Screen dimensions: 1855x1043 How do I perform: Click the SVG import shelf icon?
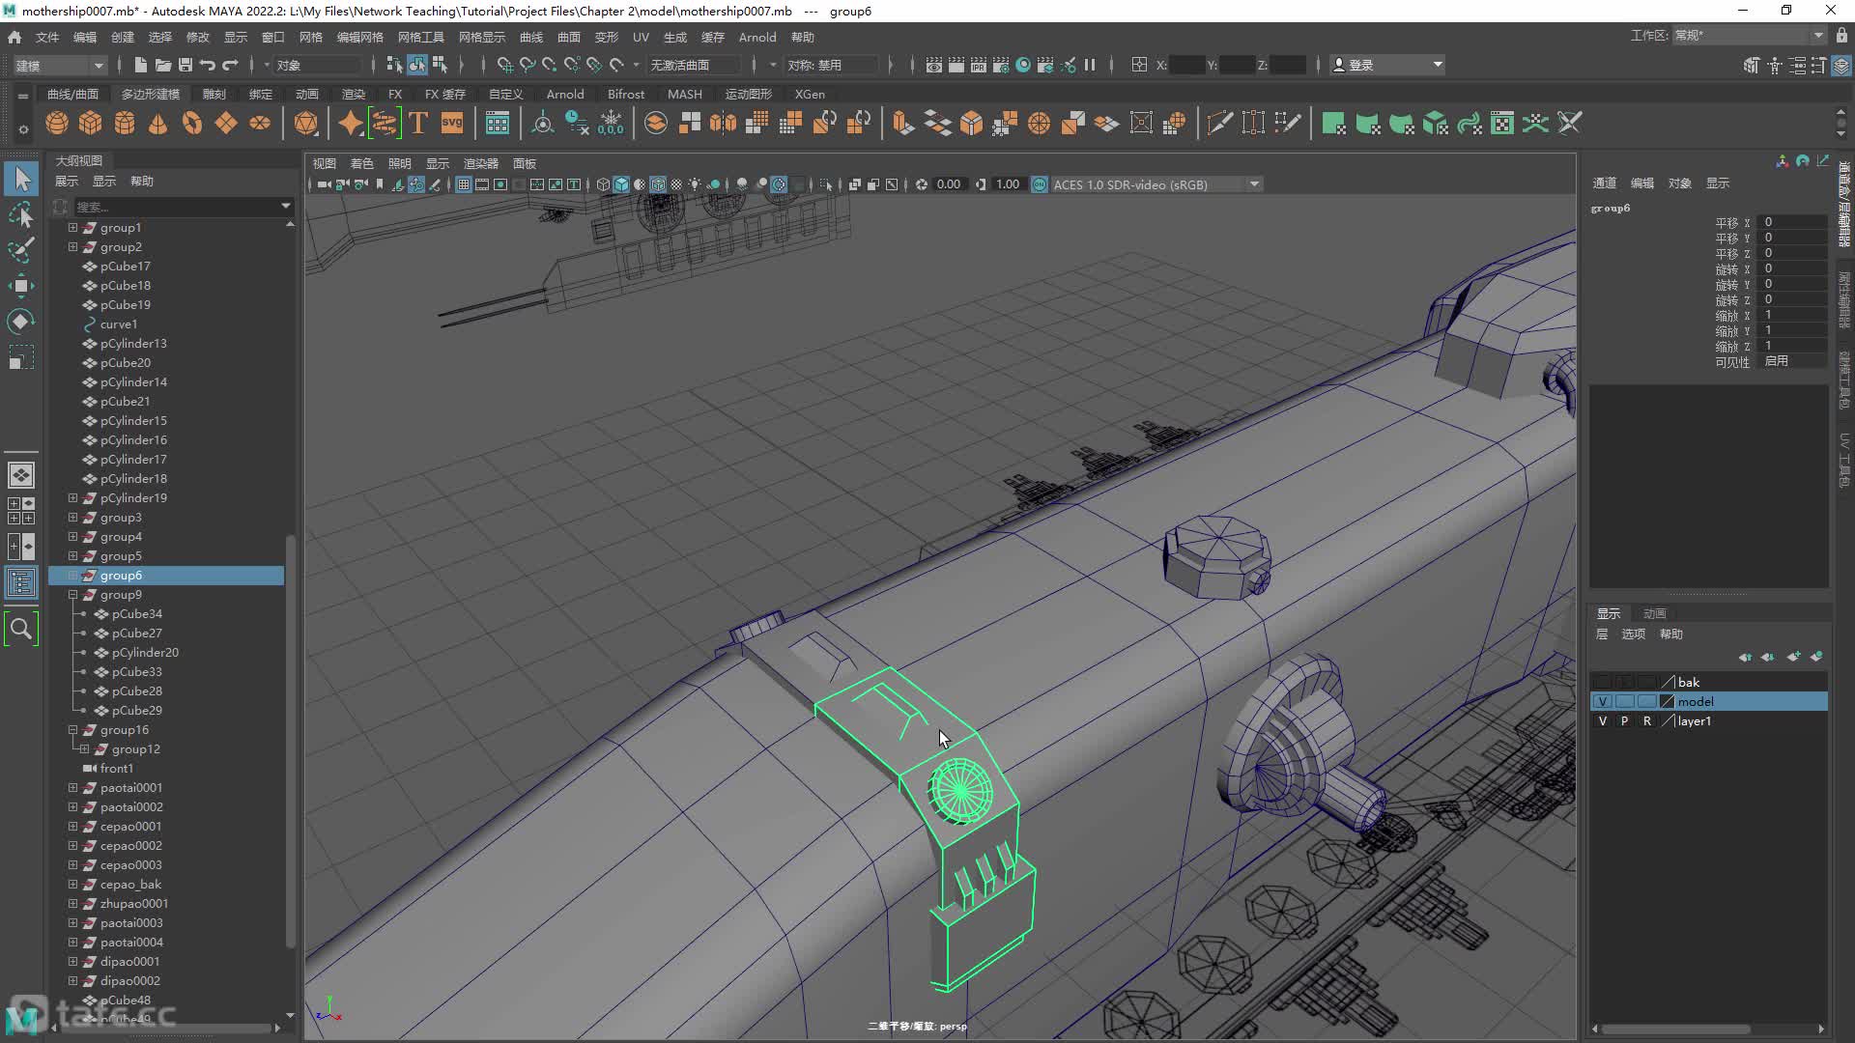(452, 123)
